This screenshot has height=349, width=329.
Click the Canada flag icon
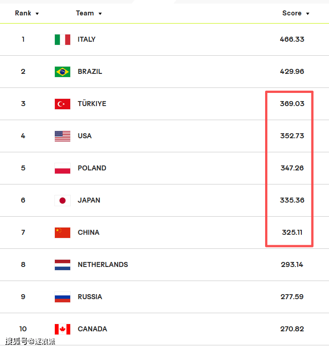63,329
